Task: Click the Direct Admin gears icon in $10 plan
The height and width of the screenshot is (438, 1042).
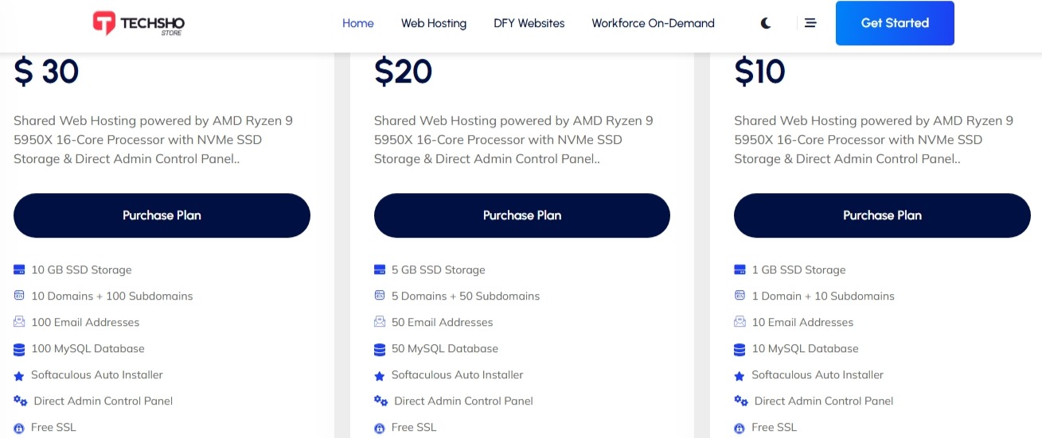Action: click(741, 401)
